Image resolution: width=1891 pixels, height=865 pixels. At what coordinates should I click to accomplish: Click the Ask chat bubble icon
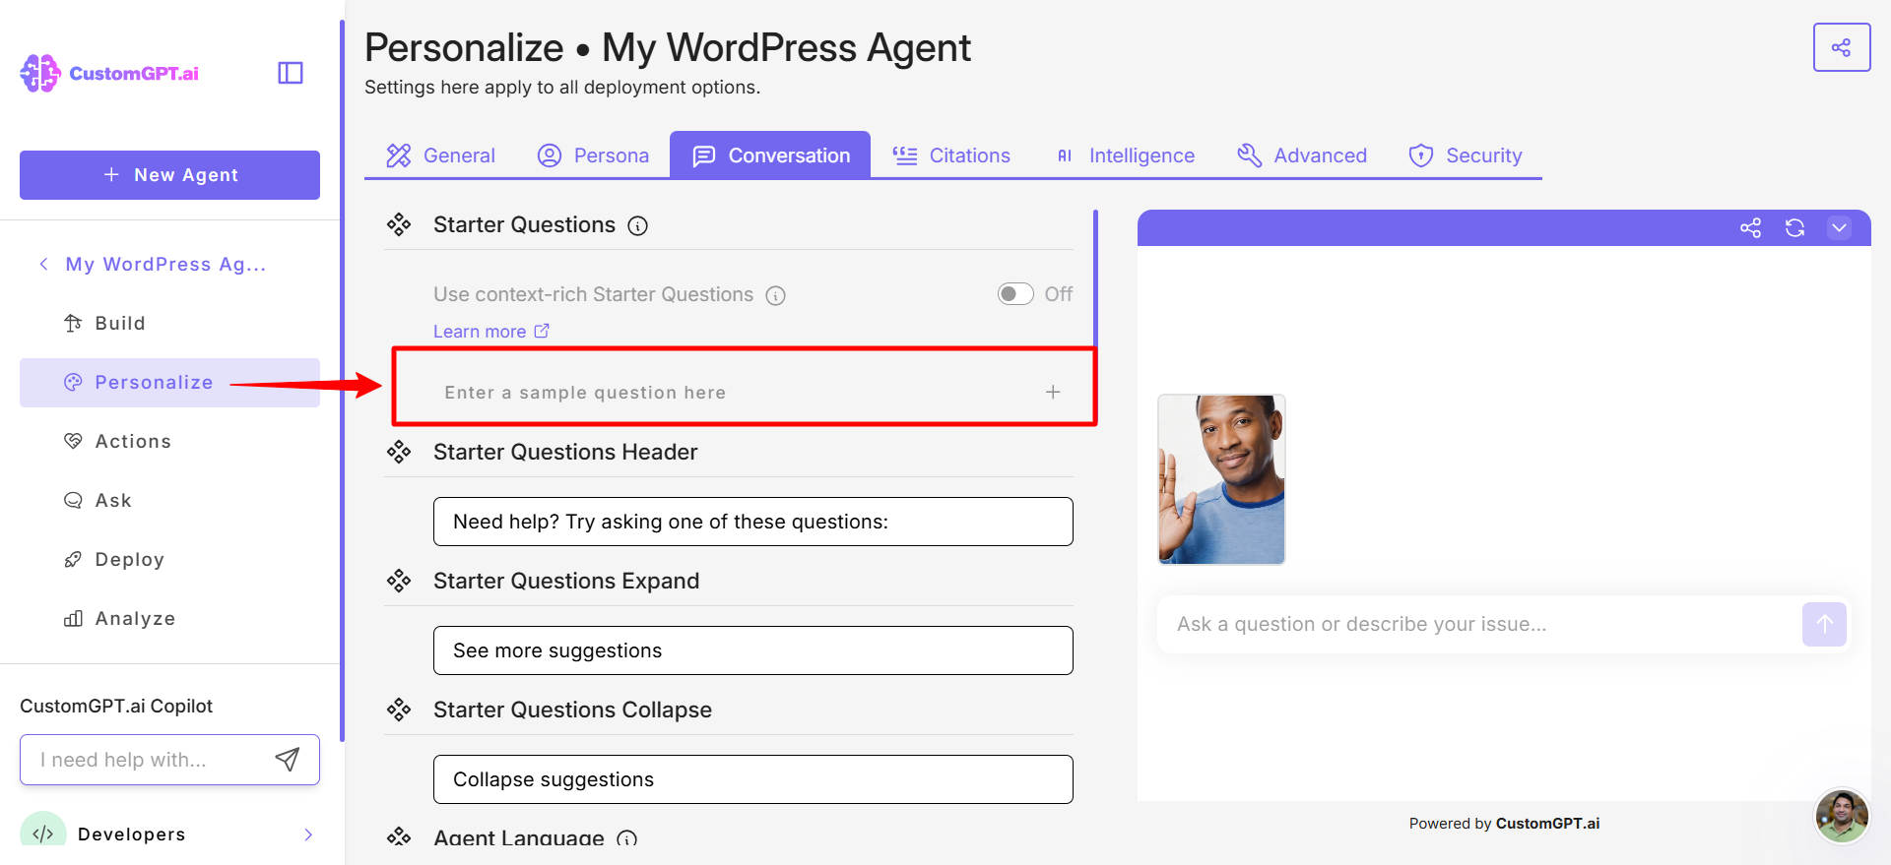(73, 500)
